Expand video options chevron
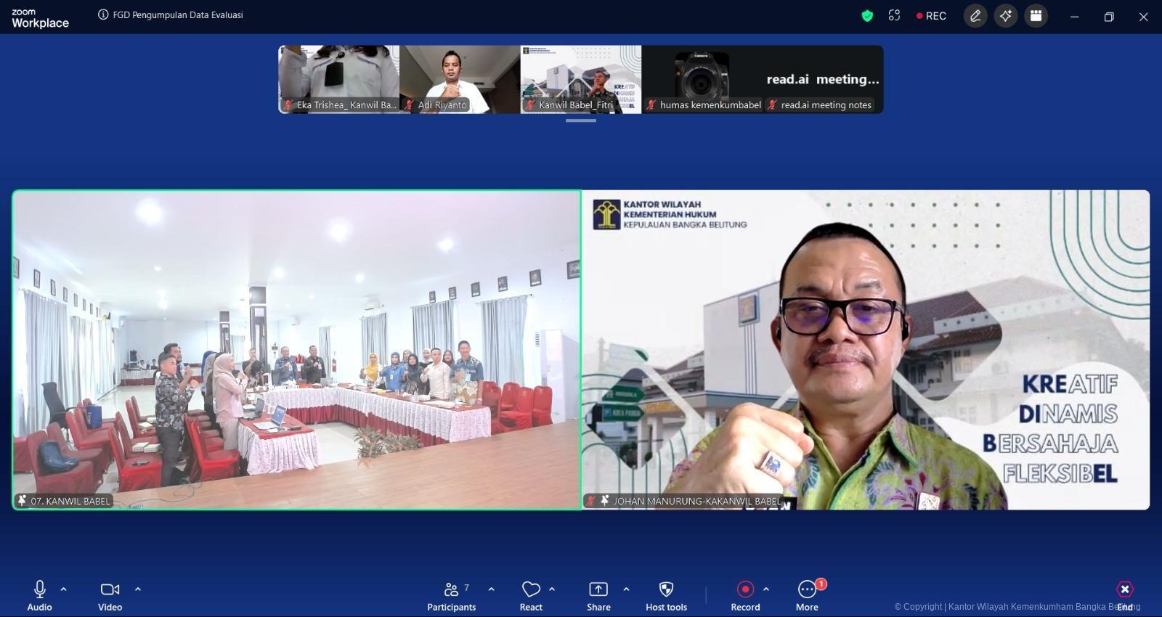 pos(138,589)
